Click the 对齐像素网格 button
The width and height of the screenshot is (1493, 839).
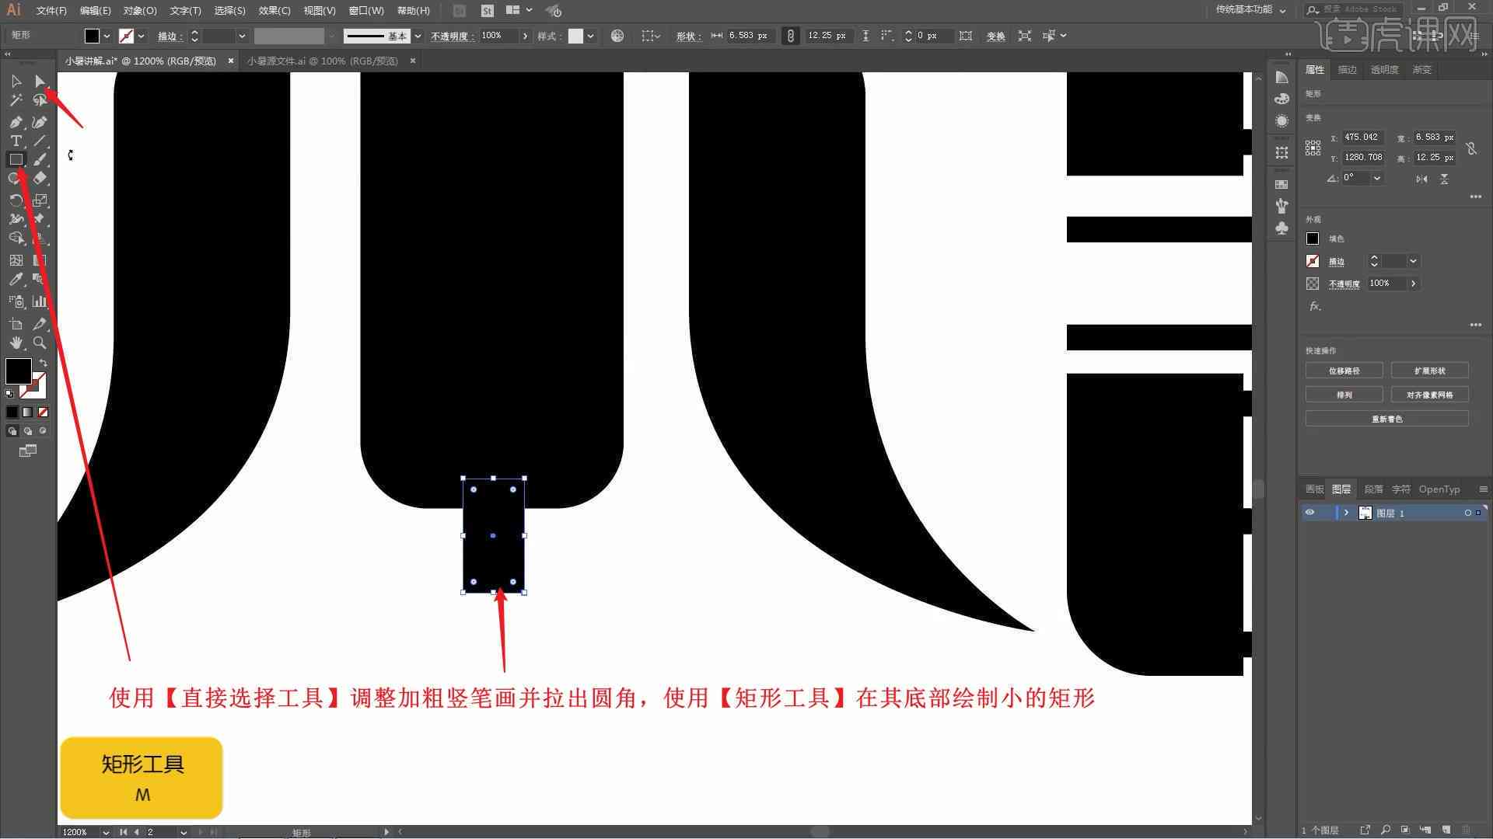pyautogui.click(x=1429, y=395)
